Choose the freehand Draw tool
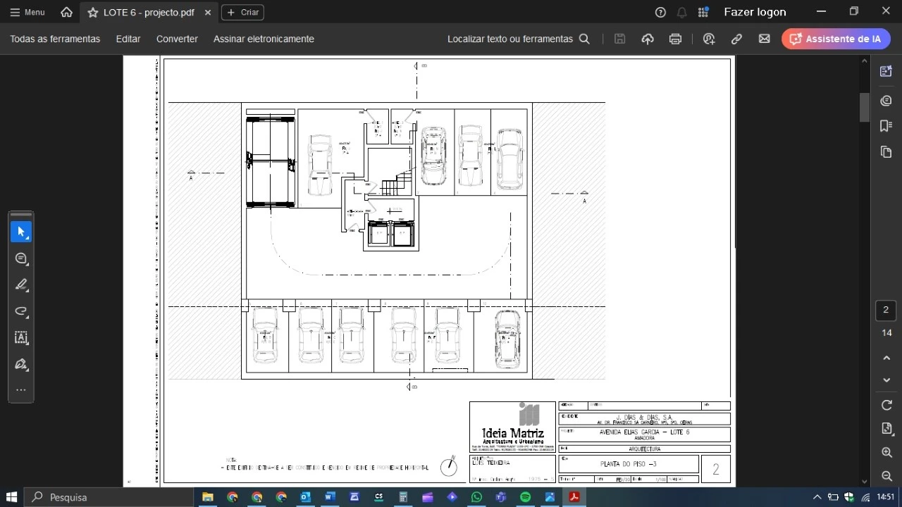The height and width of the screenshot is (507, 902). [21, 311]
